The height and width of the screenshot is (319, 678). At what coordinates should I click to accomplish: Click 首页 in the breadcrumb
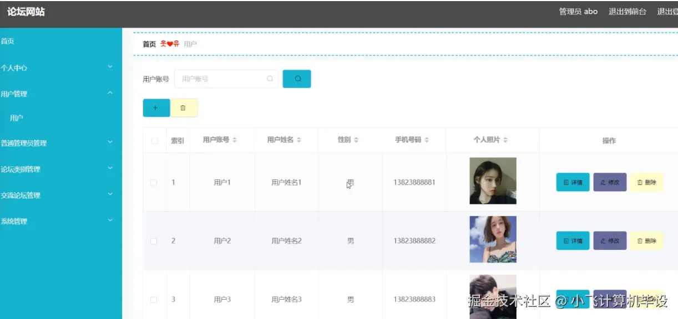click(x=149, y=44)
